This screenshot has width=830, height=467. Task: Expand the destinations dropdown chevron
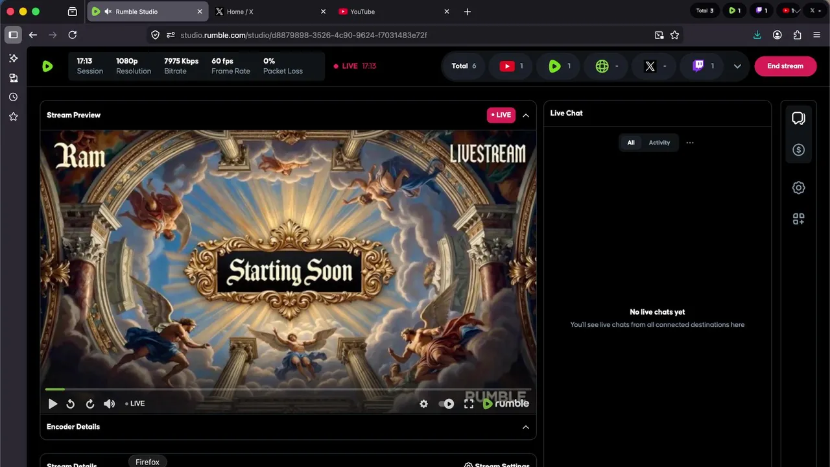[x=737, y=66]
